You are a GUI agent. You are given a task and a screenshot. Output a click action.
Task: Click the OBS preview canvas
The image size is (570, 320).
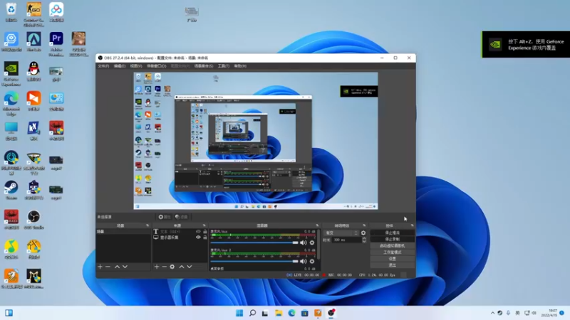[256, 141]
